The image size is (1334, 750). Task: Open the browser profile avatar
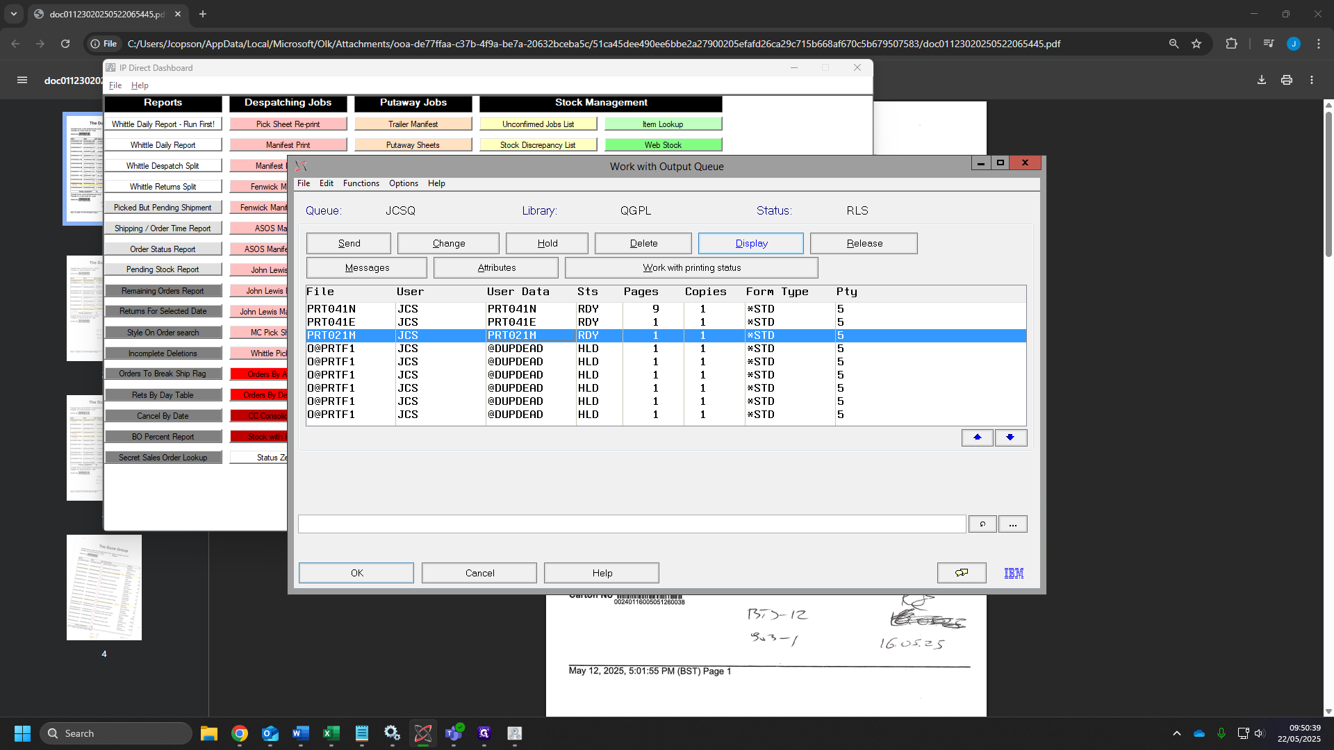click(1294, 44)
